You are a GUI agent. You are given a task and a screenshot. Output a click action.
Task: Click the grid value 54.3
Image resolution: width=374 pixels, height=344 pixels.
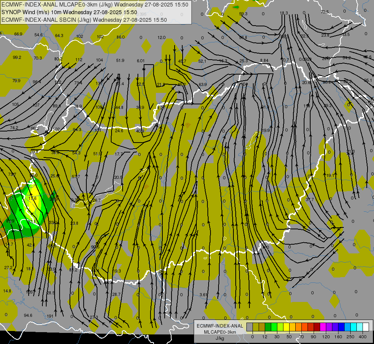pos(76,153)
